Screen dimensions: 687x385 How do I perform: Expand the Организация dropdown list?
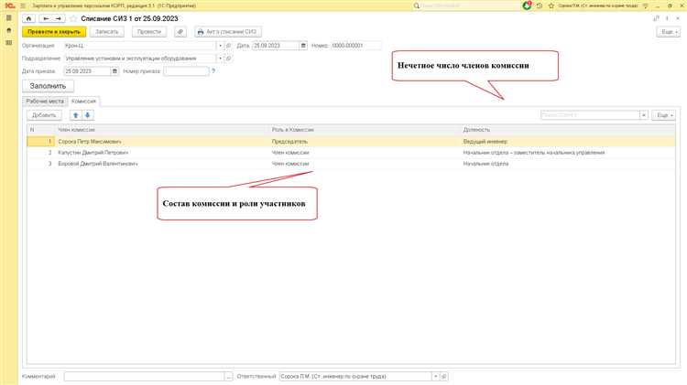pos(220,45)
